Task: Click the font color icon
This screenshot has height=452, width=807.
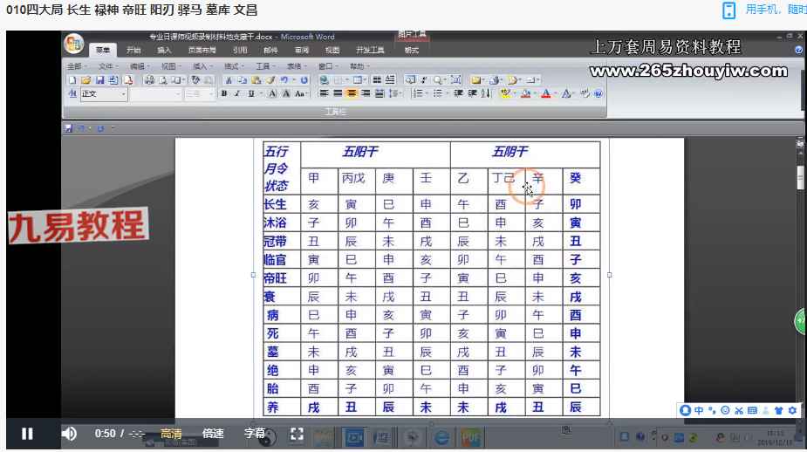Action: tap(546, 93)
